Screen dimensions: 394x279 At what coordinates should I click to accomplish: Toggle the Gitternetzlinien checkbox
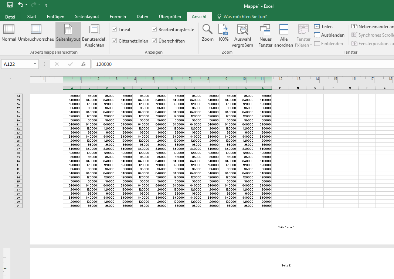(115, 41)
